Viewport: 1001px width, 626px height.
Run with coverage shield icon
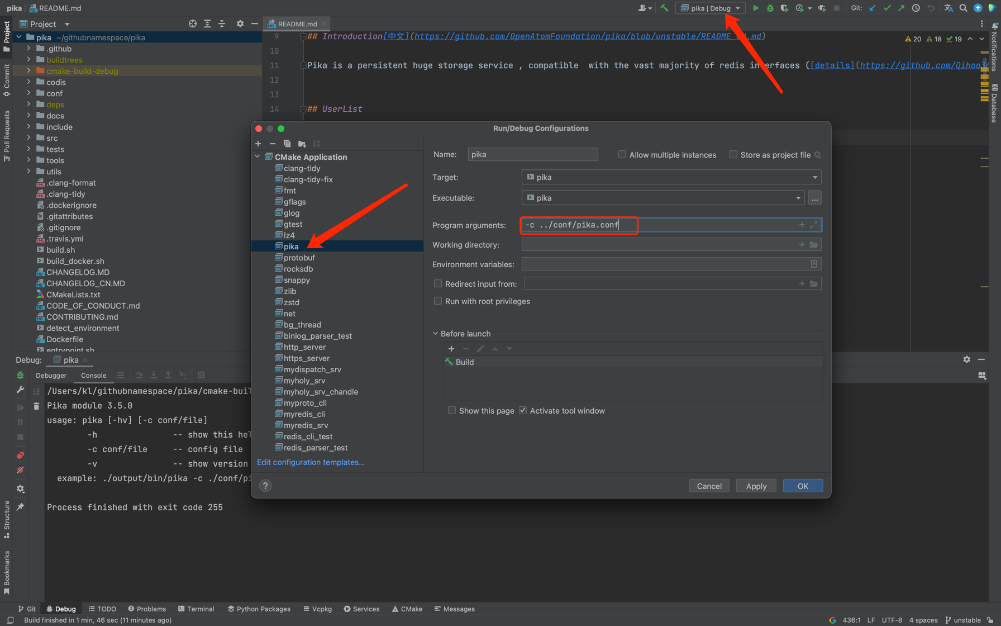click(784, 8)
